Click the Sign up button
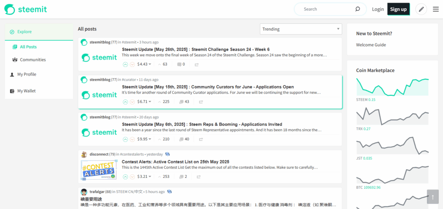443x209 pixels. pyautogui.click(x=398, y=9)
